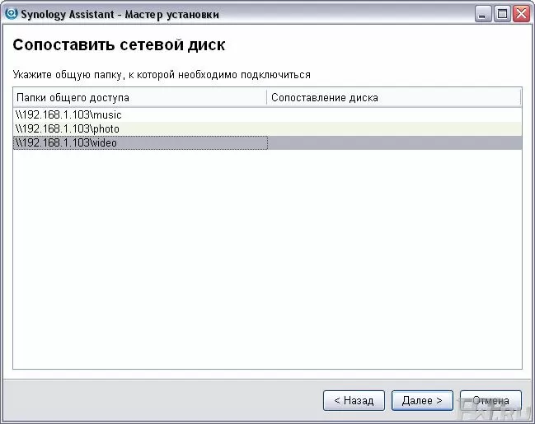Select the \\192.168.1.103\photo shared folder
Image resolution: width=535 pixels, height=424 pixels.
tap(68, 129)
